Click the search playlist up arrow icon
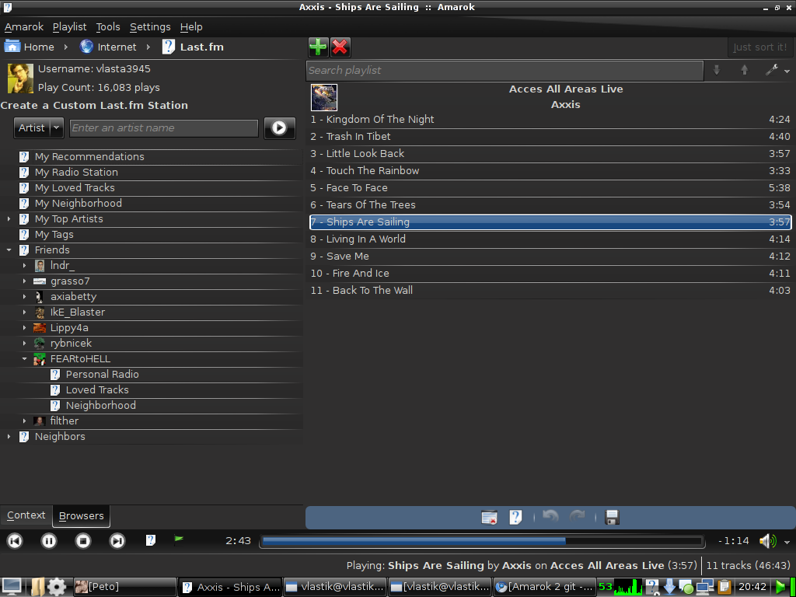 pyautogui.click(x=744, y=71)
